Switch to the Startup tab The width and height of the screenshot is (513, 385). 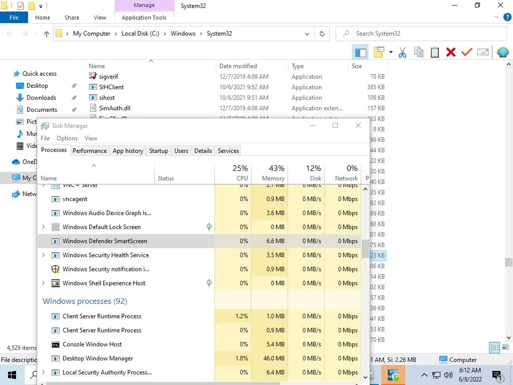(x=159, y=151)
